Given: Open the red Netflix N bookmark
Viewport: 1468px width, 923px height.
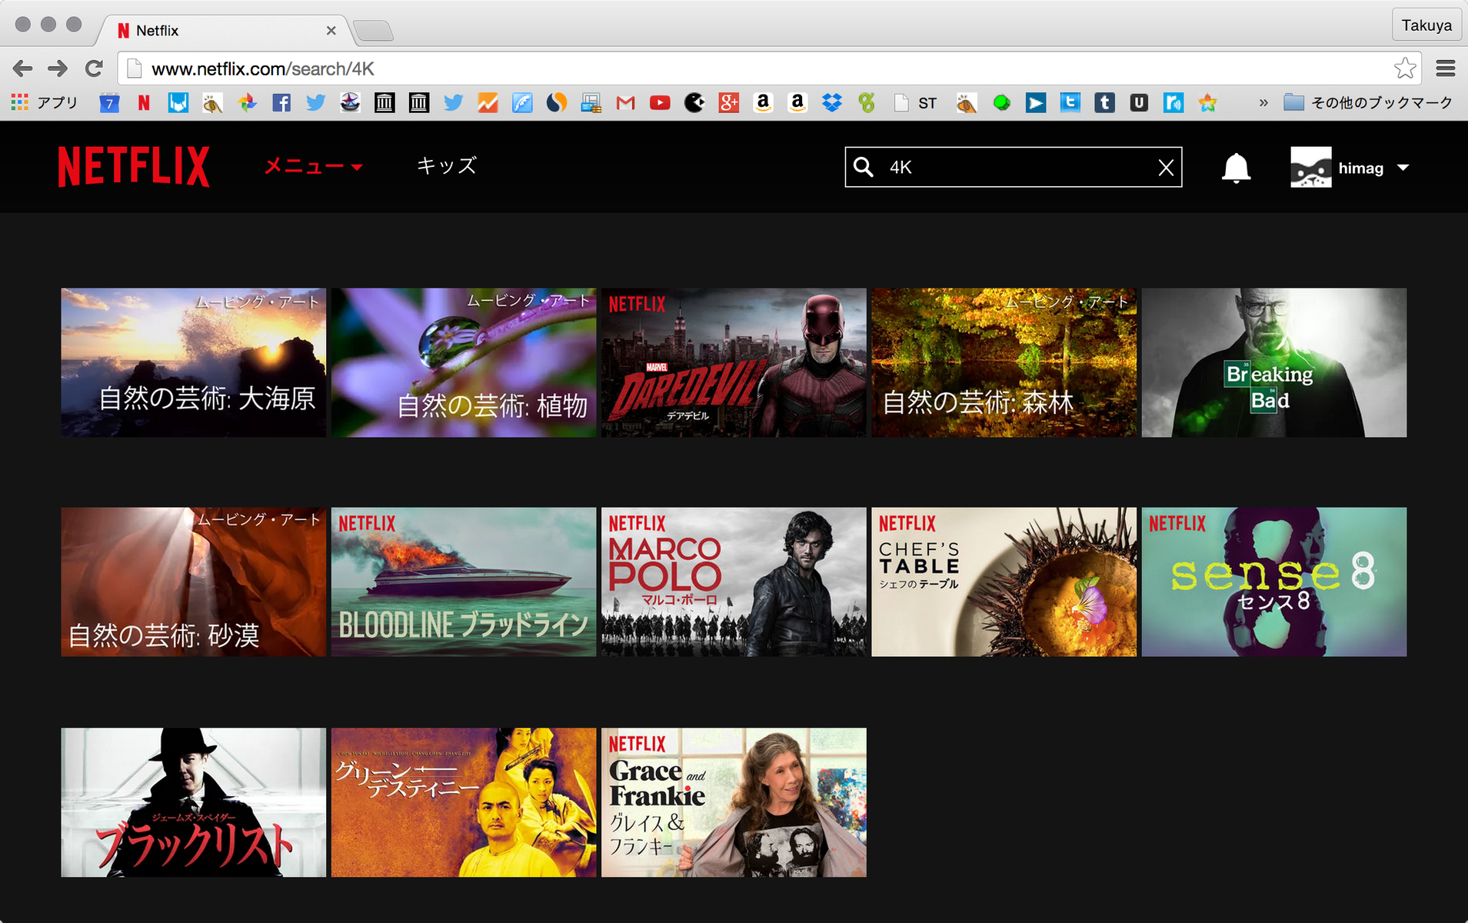Looking at the screenshot, I should pyautogui.click(x=144, y=102).
